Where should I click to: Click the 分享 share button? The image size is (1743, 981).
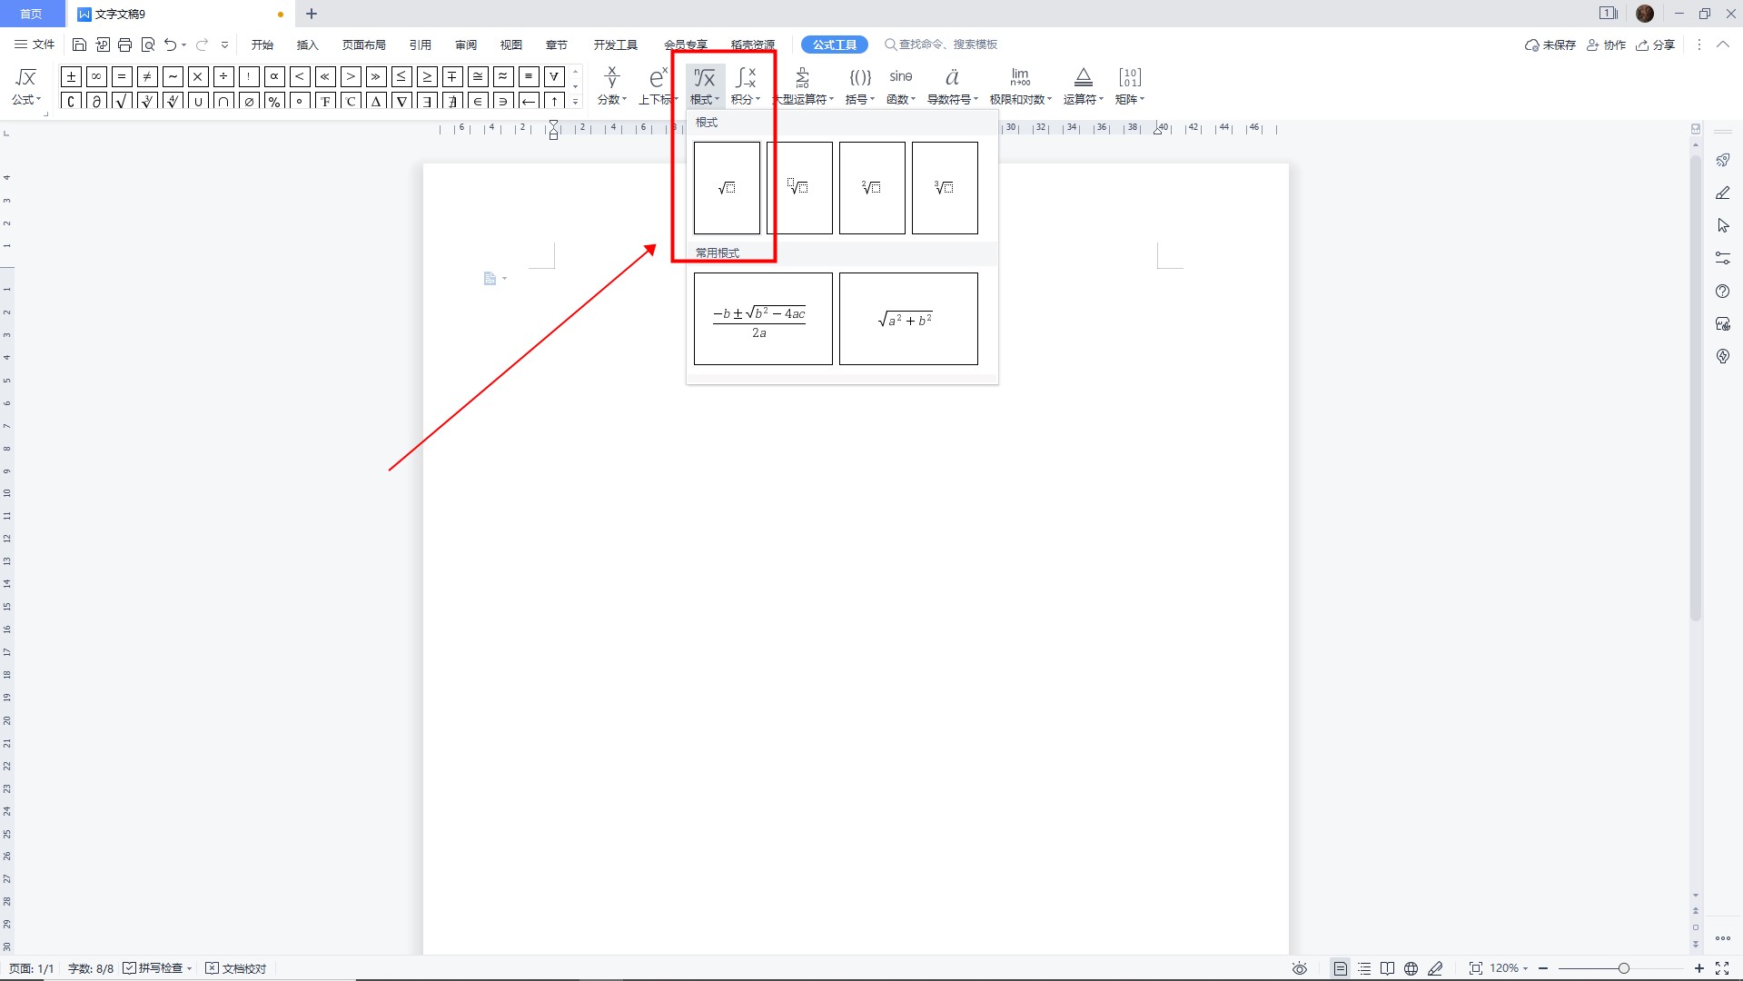click(1656, 45)
